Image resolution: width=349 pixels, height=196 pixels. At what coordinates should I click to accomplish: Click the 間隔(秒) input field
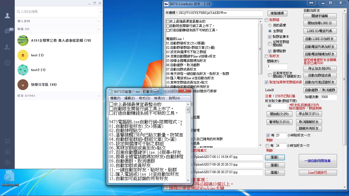tap(277, 66)
